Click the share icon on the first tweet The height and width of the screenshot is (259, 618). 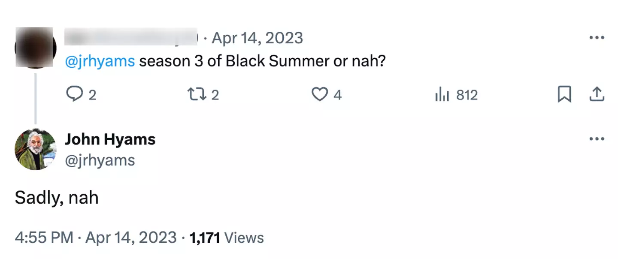pyautogui.click(x=597, y=94)
